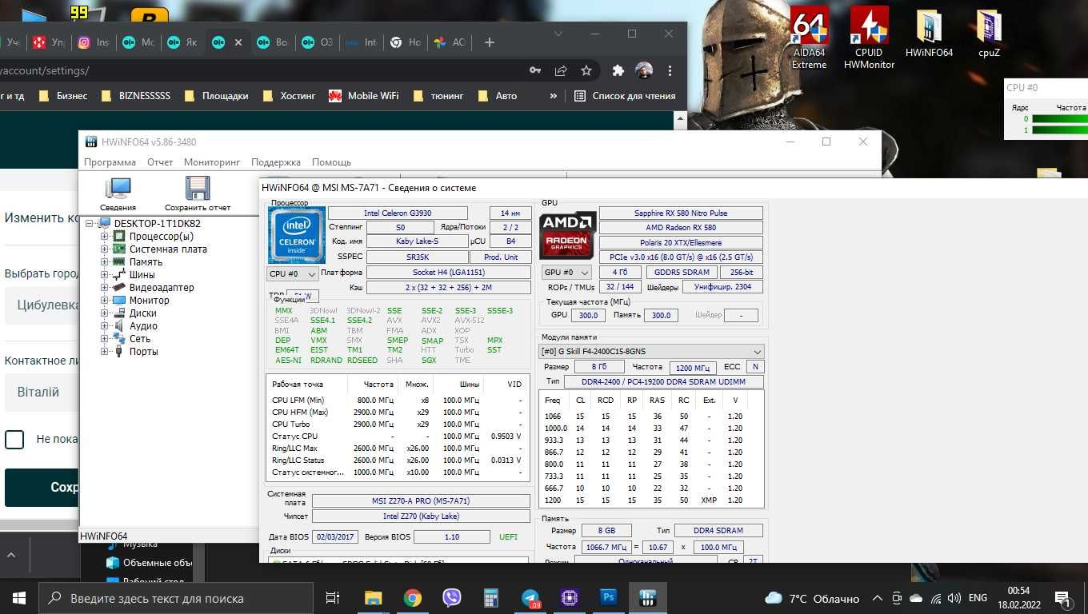Collapse the DESKTOP-1T1DK82 root node
Viewport: 1088px width, 614px height.
(x=90, y=224)
